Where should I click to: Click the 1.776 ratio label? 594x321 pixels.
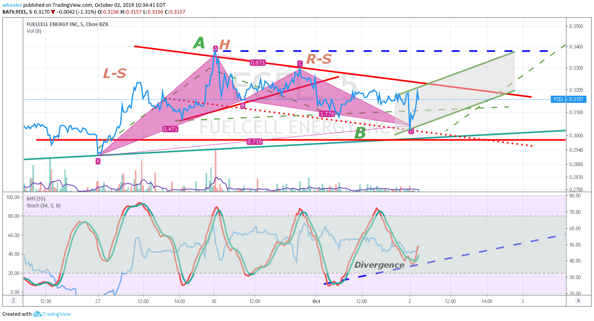(327, 114)
